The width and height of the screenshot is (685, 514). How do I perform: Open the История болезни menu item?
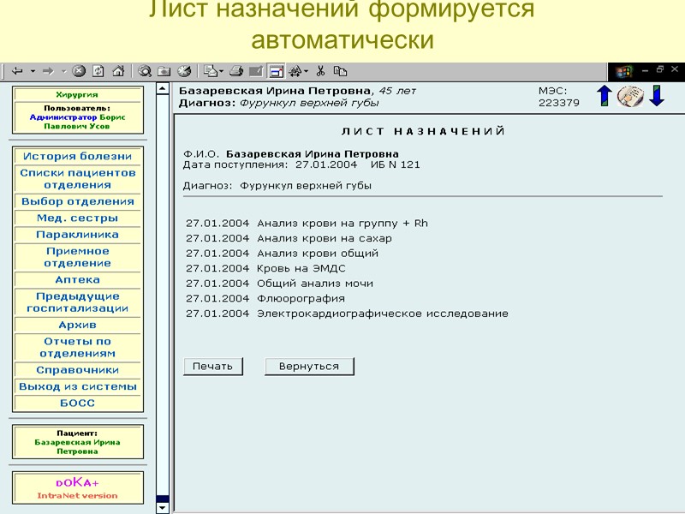coord(78,157)
